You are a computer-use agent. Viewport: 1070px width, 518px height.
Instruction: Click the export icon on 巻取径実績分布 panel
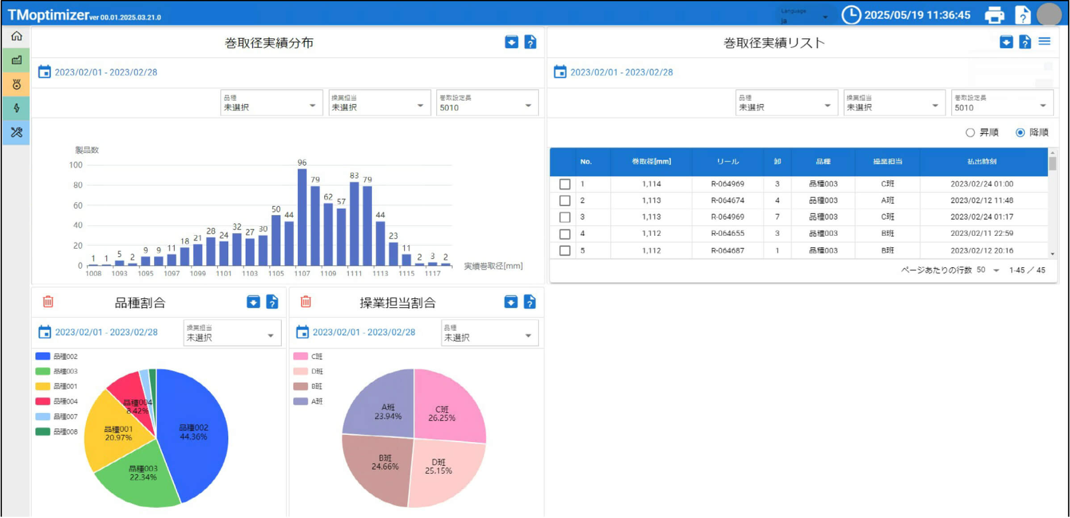click(x=511, y=42)
